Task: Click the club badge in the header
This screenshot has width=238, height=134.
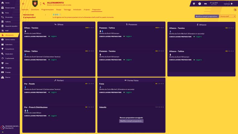Action: click(x=35, y=4)
